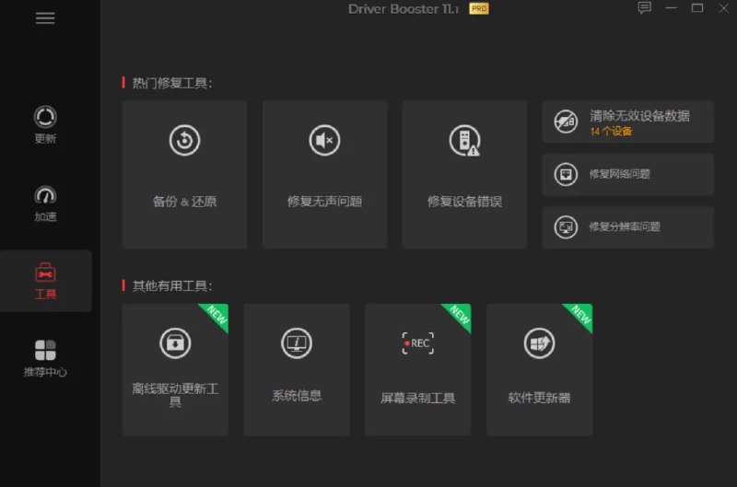The width and height of the screenshot is (737, 487).
Task: Open 系统信息 card label
Action: [296, 396]
